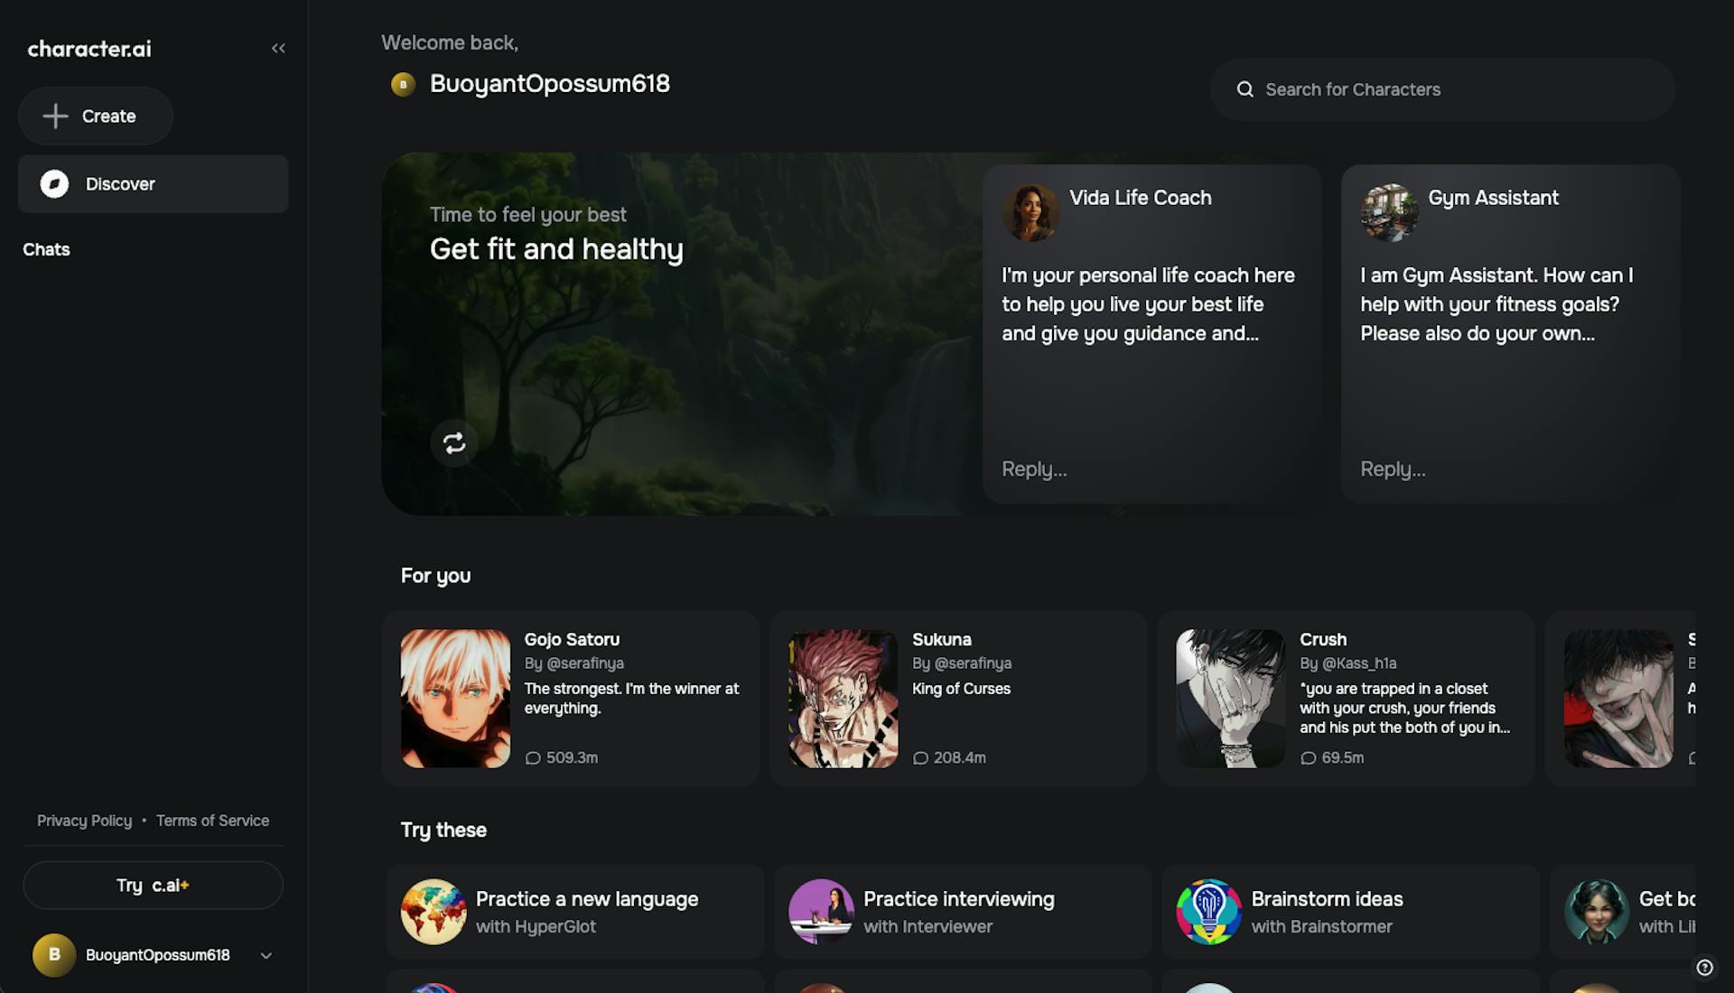Select Practice interviewing with Interviewer
Viewport: 1734px width, 993px height.
coord(958,912)
